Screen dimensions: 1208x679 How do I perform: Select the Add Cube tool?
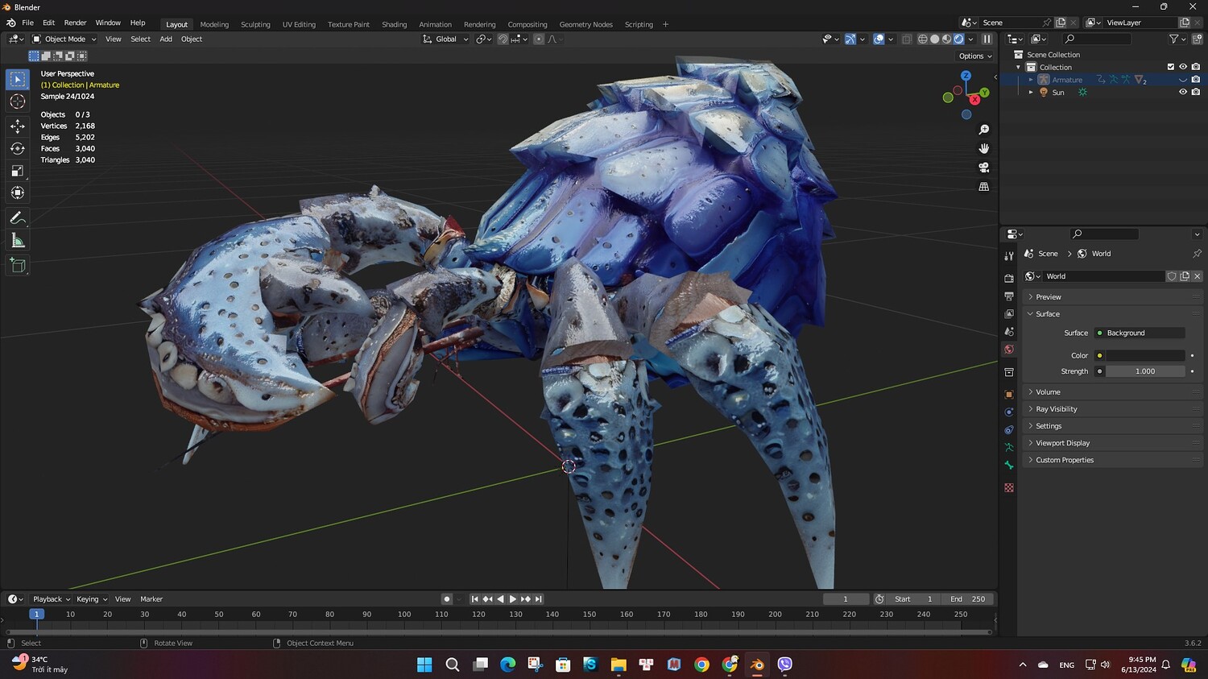click(x=18, y=265)
